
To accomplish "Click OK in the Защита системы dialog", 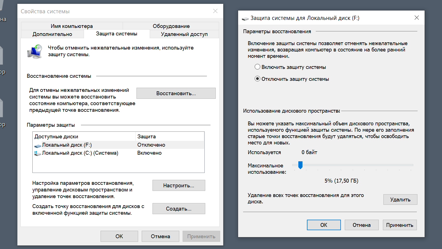I will pyautogui.click(x=324, y=225).
